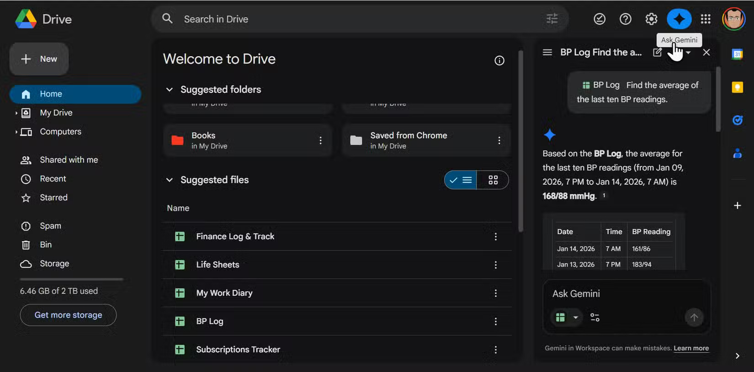Open Google Tasks side panel
Screen dimensions: 754x372
(737, 120)
